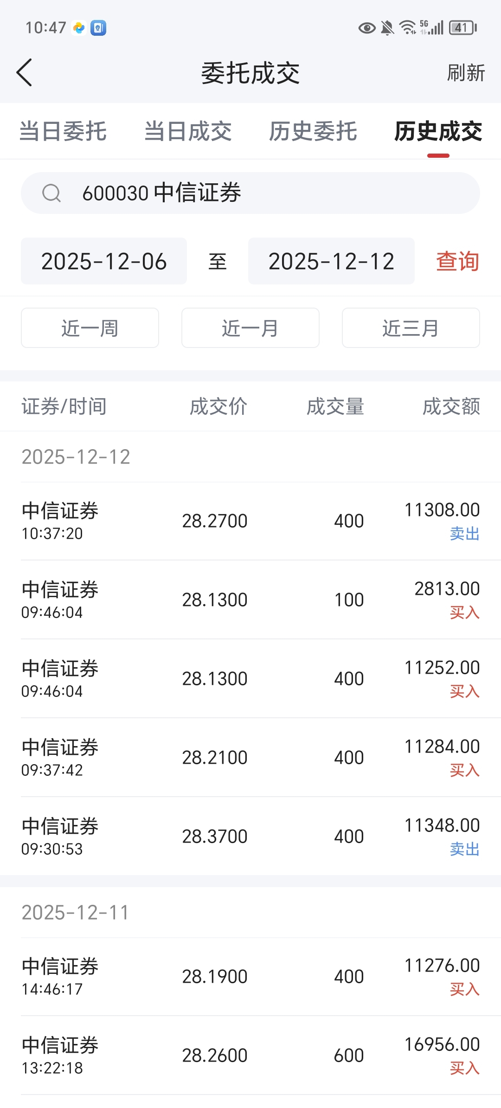Switch to the 当日成交 tab
The height and width of the screenshot is (1108, 501).
(188, 131)
